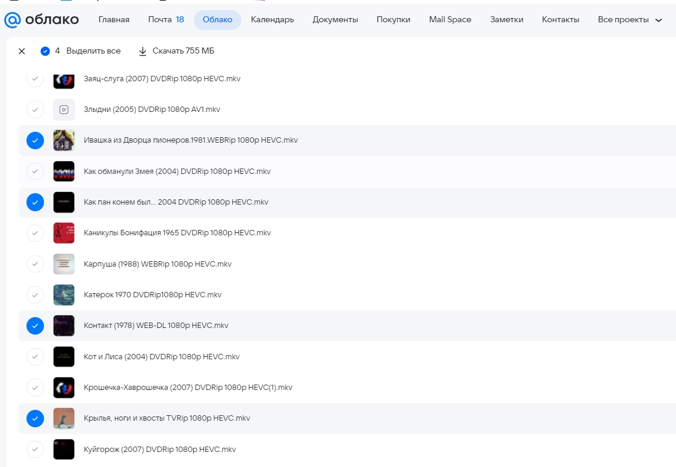Image resolution: width=676 pixels, height=467 pixels.
Task: Uncheck Как пан конем был file
Action: [x=36, y=202]
